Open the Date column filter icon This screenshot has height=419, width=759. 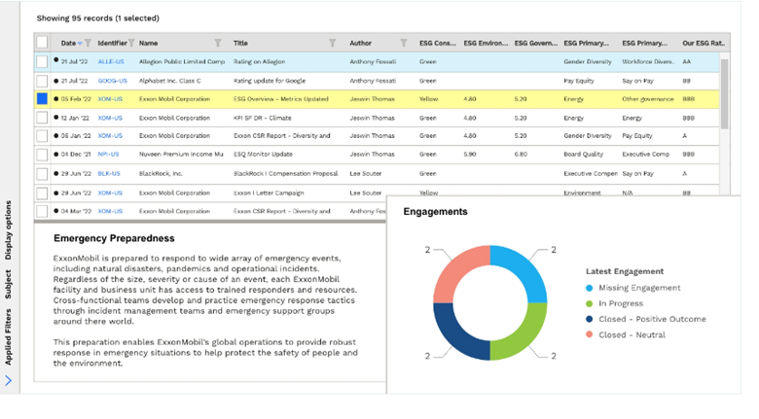tap(88, 43)
